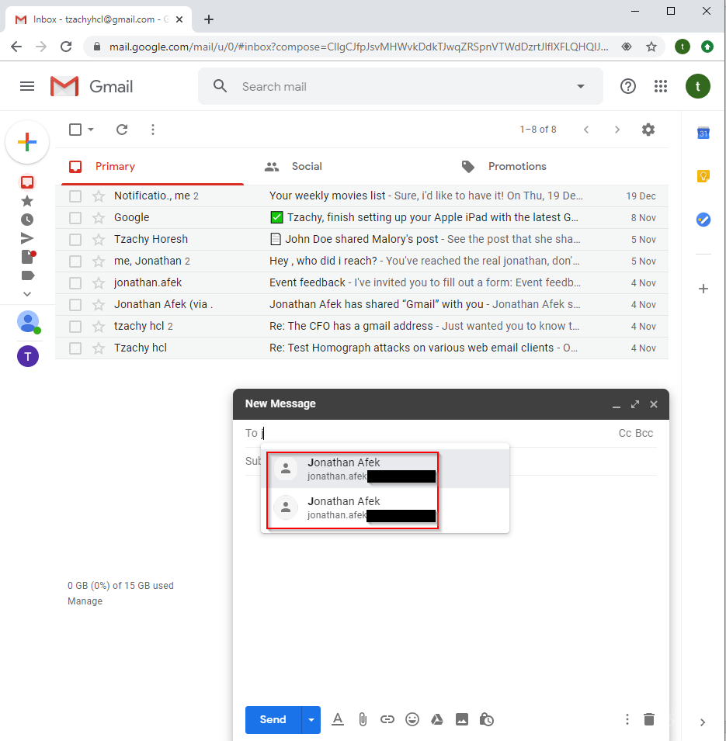This screenshot has height=741, width=726.
Task: Select the jonathan.afek email checkbox
Action: click(75, 282)
